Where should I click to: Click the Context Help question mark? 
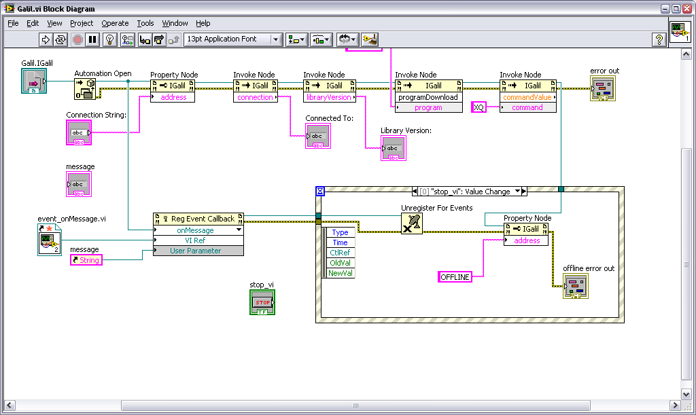659,39
